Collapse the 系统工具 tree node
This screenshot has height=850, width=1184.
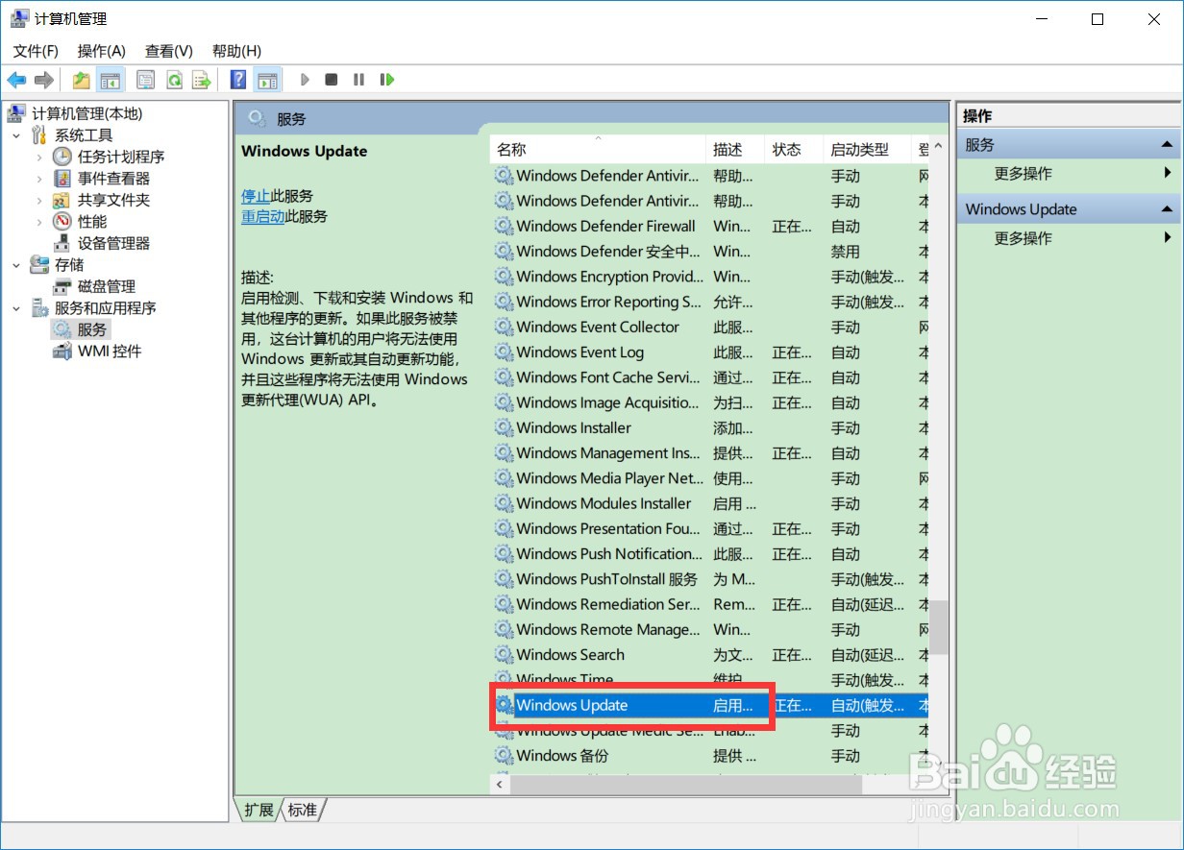click(16, 135)
